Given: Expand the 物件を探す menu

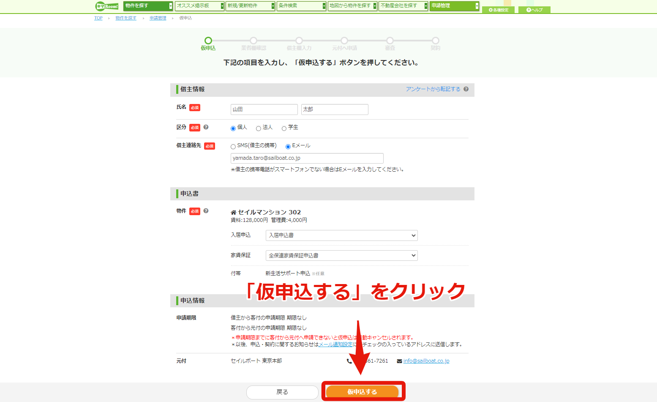Looking at the screenshot, I should tap(148, 6).
